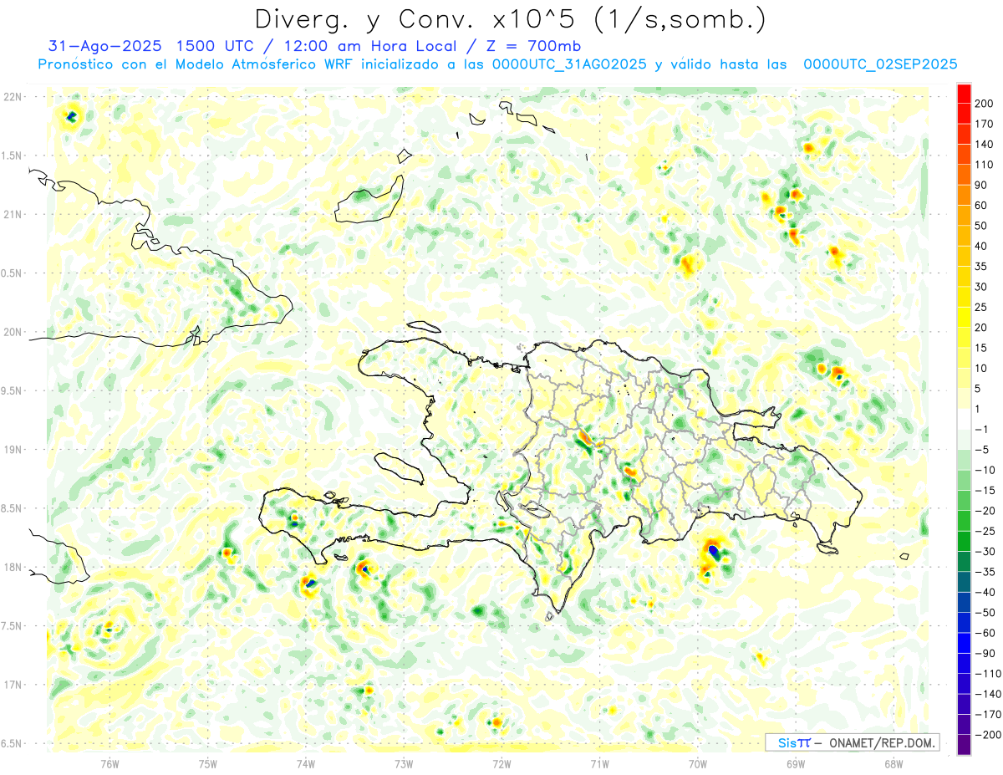Click the '72W' longitude label
Screen dimensions: 1003x775
coord(501,763)
